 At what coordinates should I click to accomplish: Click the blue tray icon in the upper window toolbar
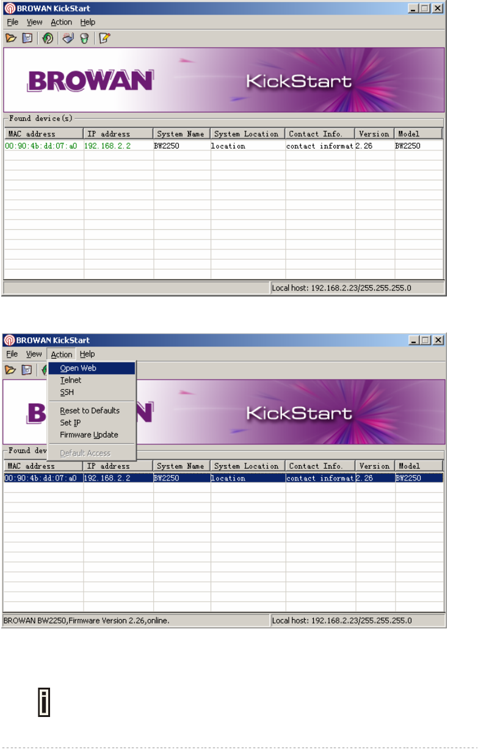pyautogui.click(x=68, y=38)
